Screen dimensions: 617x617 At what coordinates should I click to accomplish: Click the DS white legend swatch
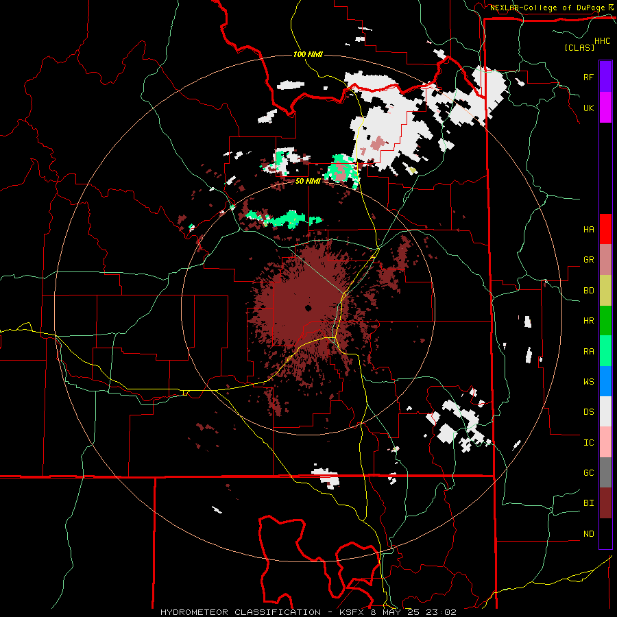(605, 411)
